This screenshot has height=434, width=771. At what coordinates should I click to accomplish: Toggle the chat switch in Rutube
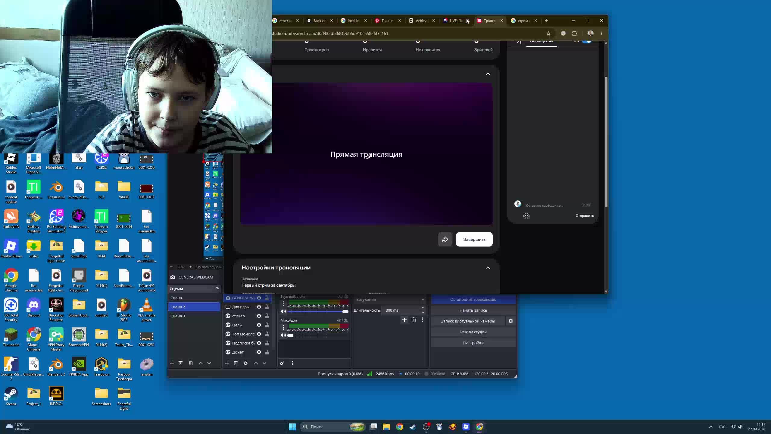tap(587, 42)
